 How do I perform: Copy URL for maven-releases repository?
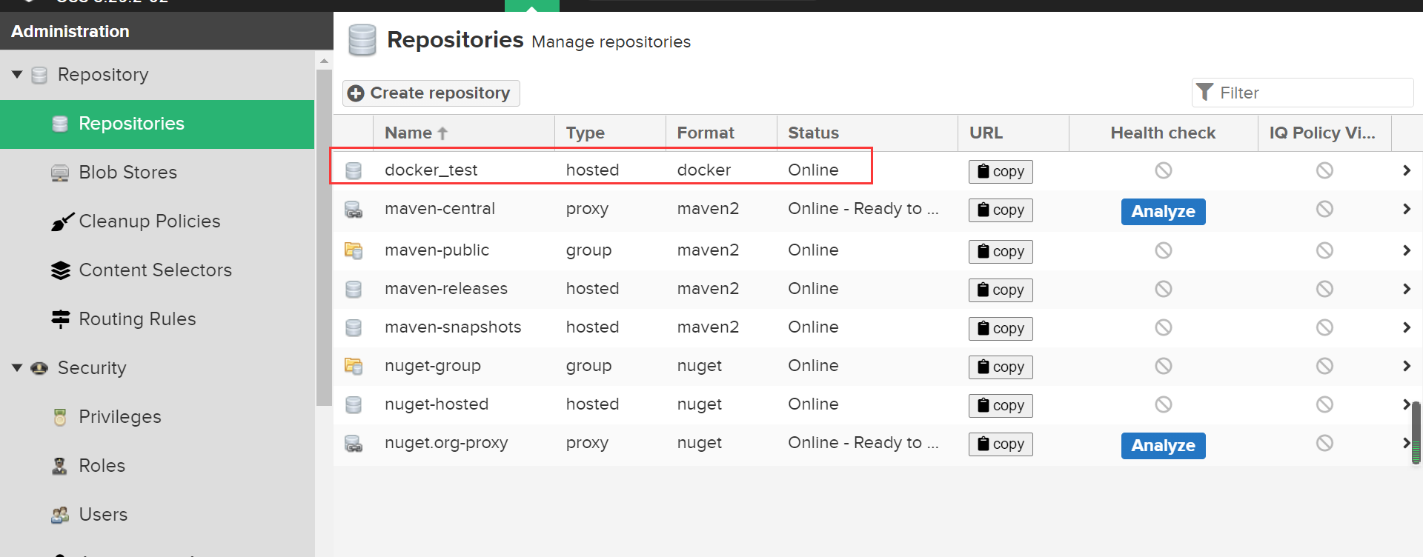pyautogui.click(x=1001, y=290)
